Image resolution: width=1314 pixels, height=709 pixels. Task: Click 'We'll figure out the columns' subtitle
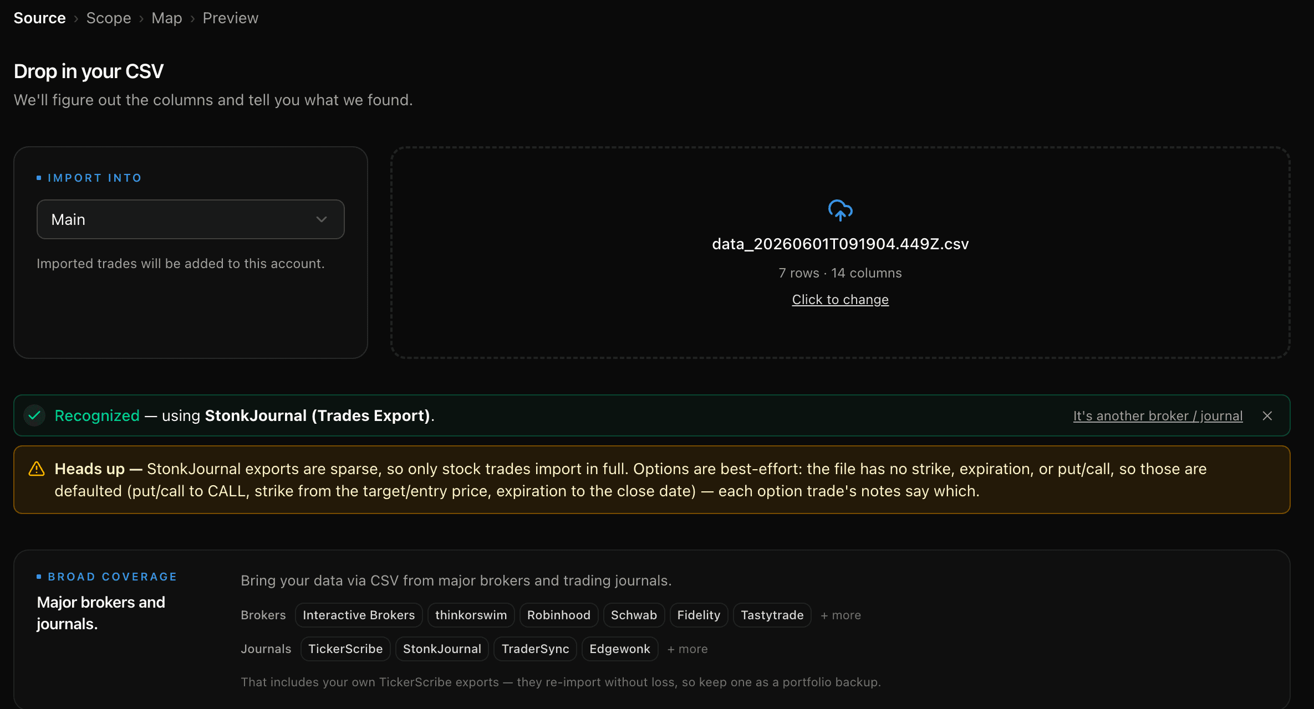tap(213, 100)
